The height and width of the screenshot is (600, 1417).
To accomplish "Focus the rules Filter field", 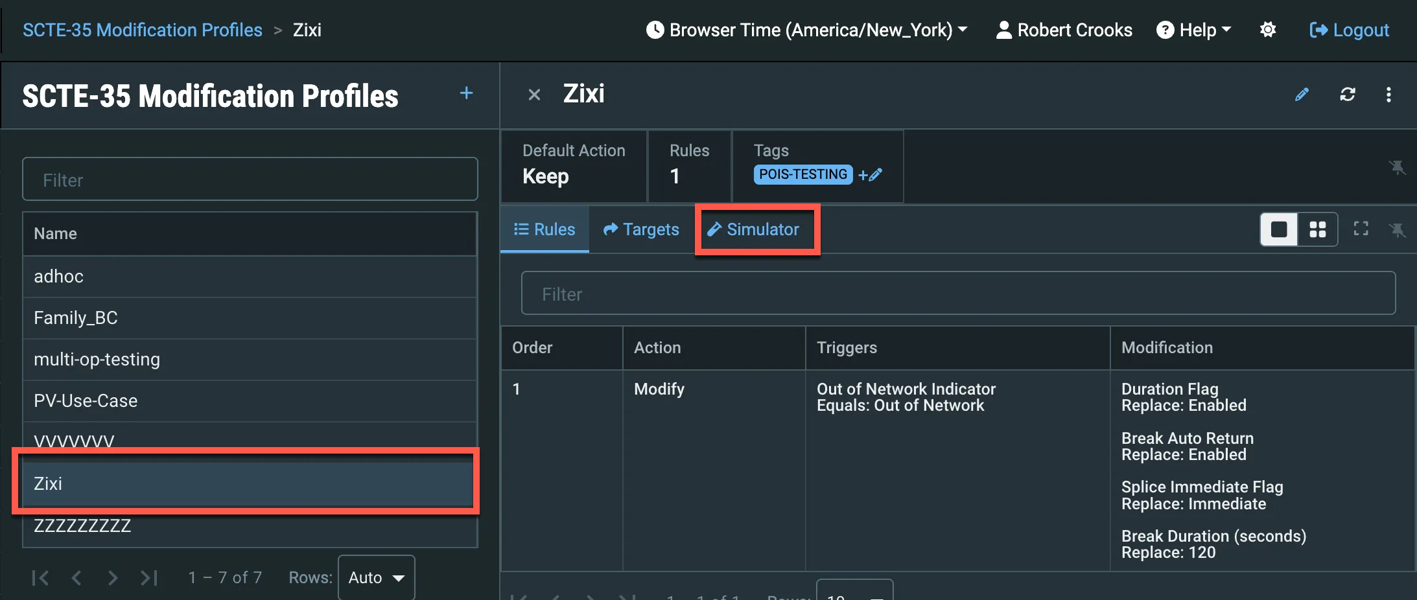I will [x=958, y=294].
